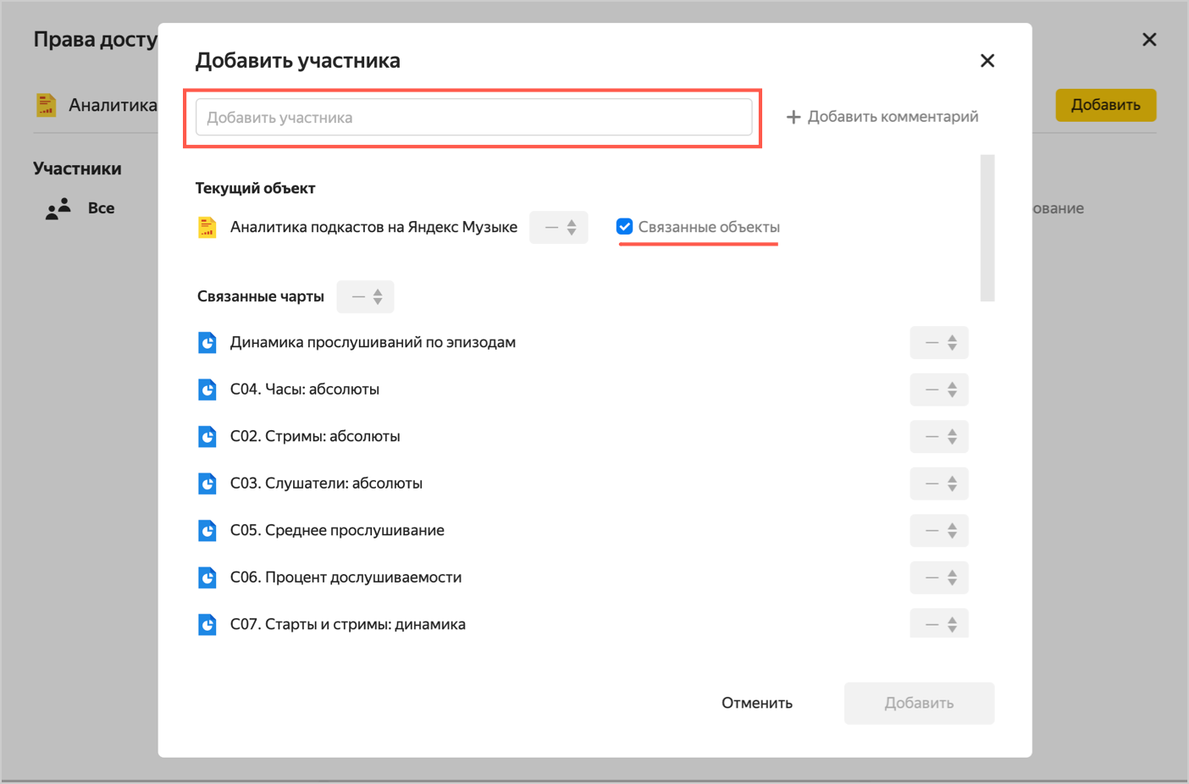
Task: Uncheck the Связанные объекты checkbox
Action: tap(624, 227)
